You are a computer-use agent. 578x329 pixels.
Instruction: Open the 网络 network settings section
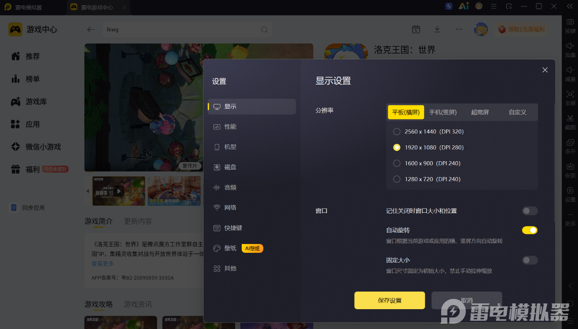(251, 208)
